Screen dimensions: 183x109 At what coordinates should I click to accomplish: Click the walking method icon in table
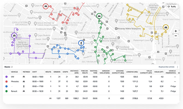pyautogui.click(x=24, y=86)
